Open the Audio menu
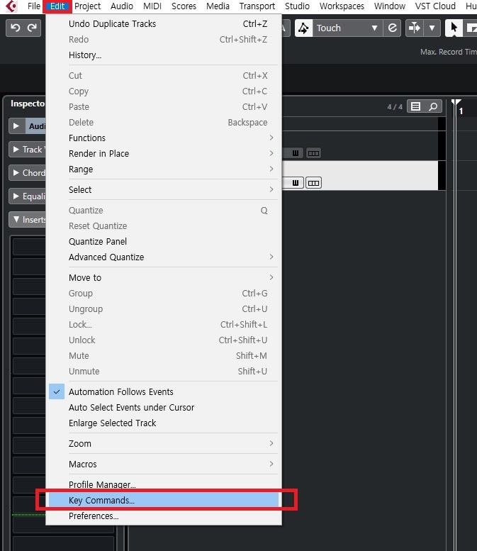 [x=122, y=6]
